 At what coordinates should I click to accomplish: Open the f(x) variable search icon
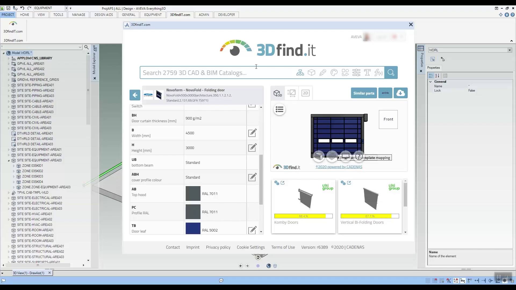tap(378, 73)
